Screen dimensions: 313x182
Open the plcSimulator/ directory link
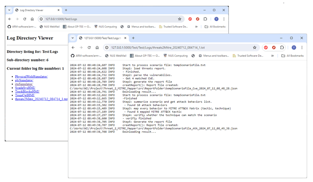click(24, 80)
